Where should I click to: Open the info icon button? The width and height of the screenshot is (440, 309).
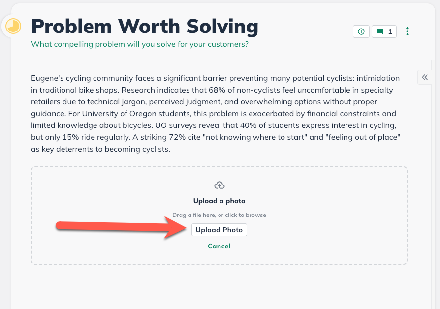pos(361,31)
